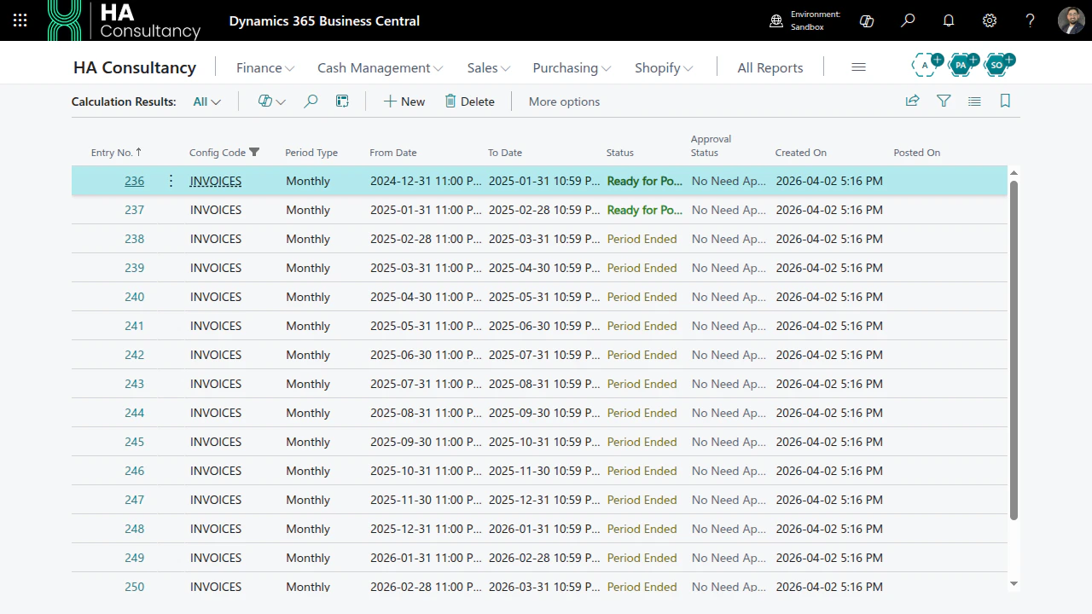
Task: Select the Created On cell in row 248
Action: (x=829, y=529)
